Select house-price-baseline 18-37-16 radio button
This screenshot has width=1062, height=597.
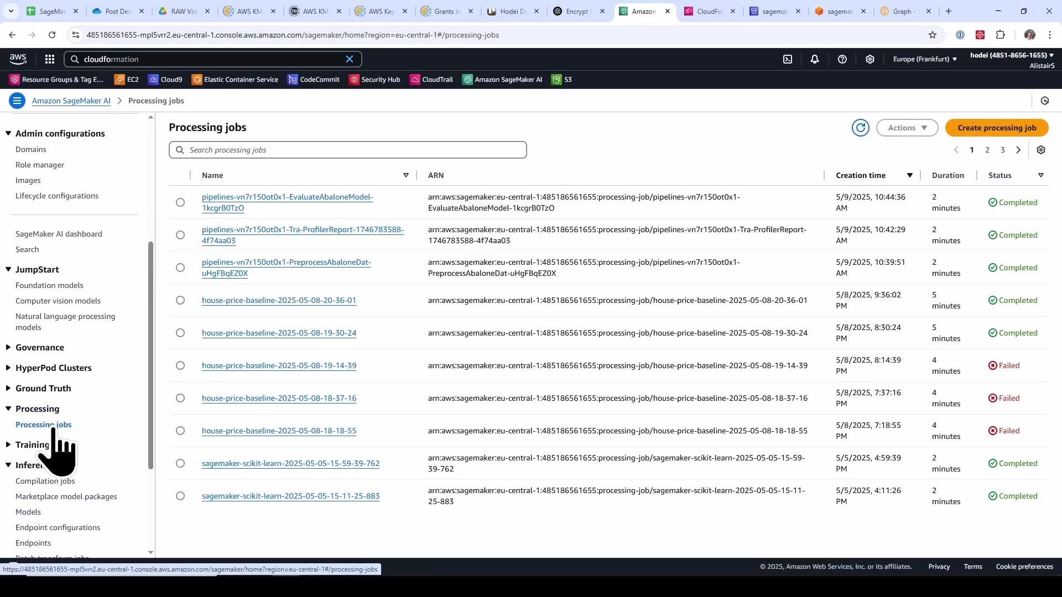coord(180,399)
